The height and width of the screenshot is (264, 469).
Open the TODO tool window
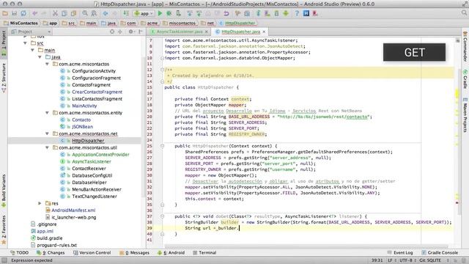coord(20,252)
